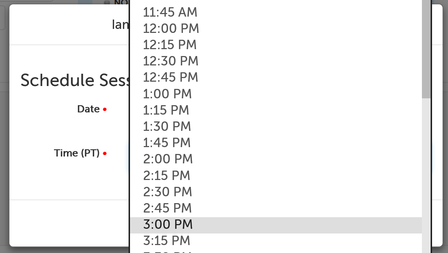The width and height of the screenshot is (448, 253).
Task: Click the Date field label
Action: pyautogui.click(x=88, y=109)
